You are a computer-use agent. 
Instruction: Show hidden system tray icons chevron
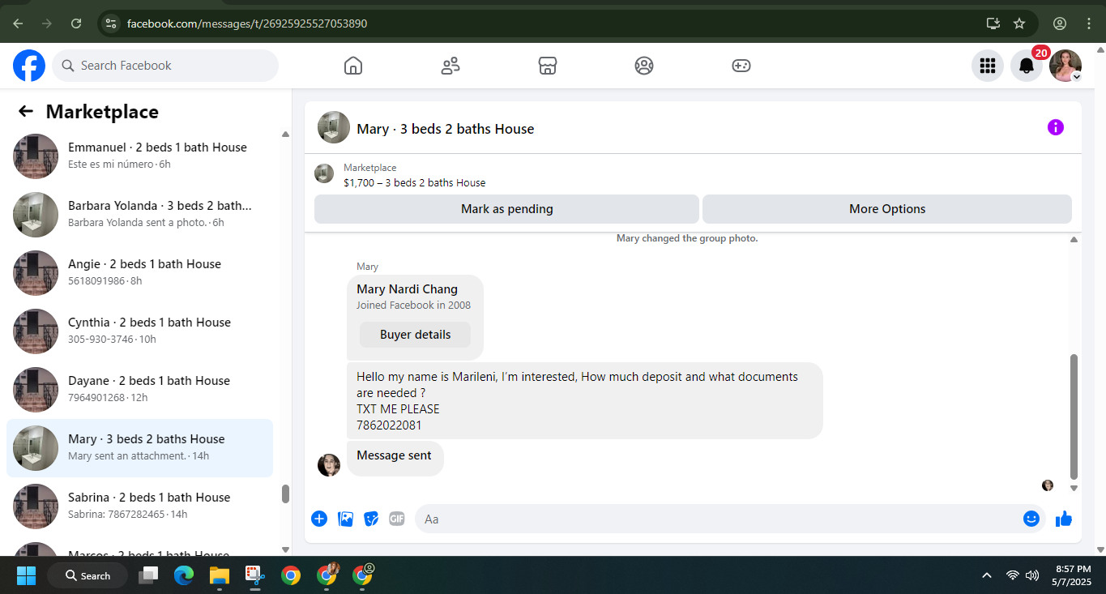986,575
